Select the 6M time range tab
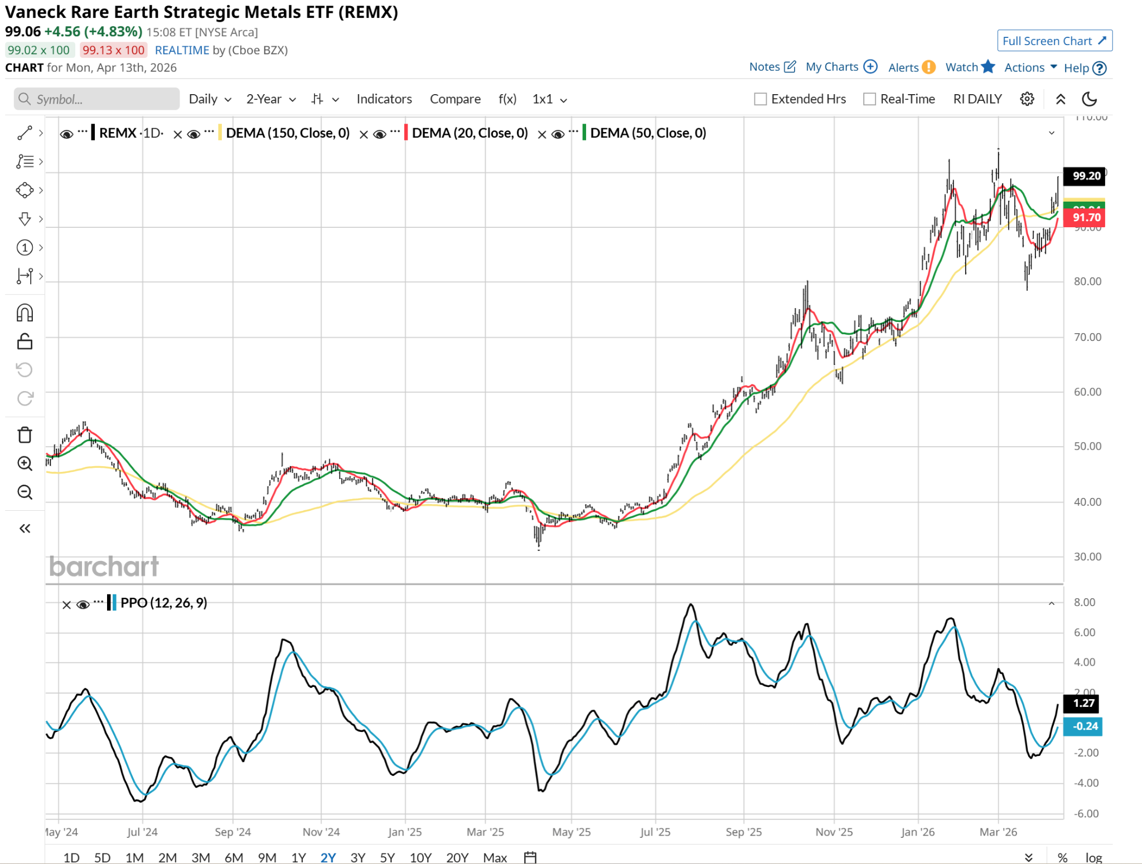 (234, 857)
